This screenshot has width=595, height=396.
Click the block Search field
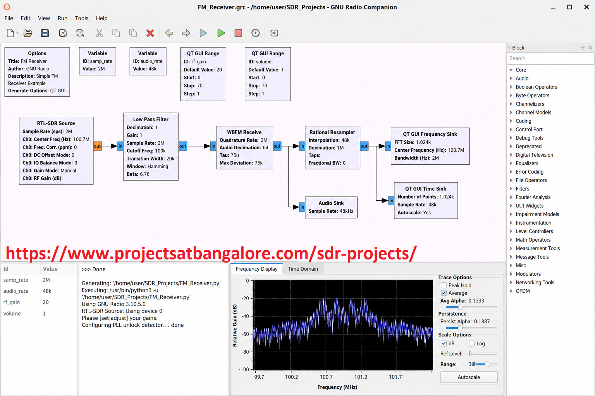tap(550, 58)
